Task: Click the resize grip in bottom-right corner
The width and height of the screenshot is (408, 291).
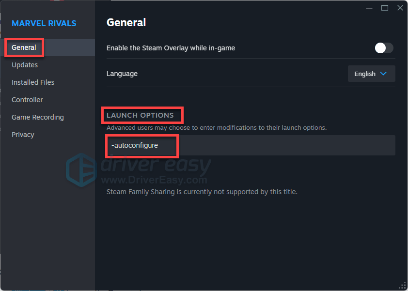Action: point(402,285)
